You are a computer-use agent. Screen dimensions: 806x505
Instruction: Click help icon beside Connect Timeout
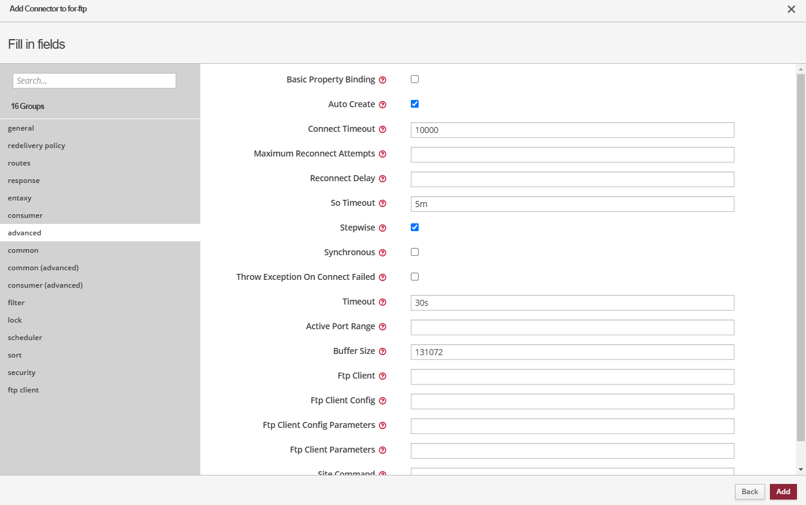pyautogui.click(x=383, y=129)
